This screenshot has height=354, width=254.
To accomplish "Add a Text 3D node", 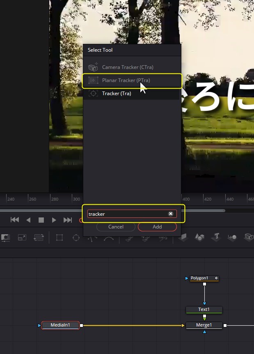I will (x=216, y=237).
